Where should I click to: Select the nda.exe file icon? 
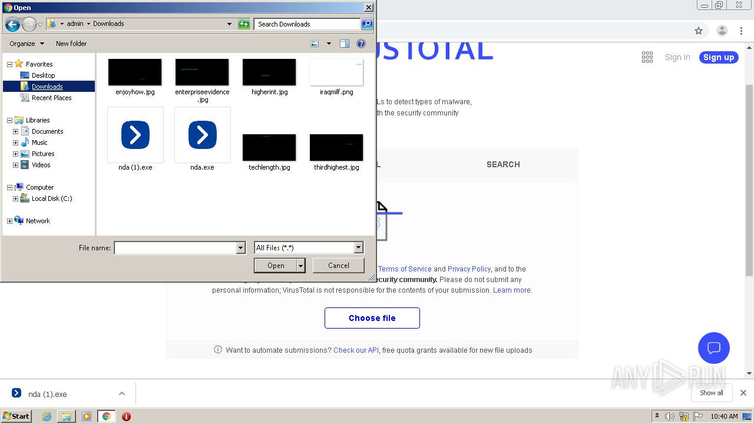coord(202,135)
